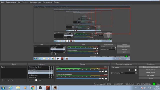The width and height of the screenshot is (160, 90).
Task: Lock the Топ Донатеры source
Action: (x=51, y=75)
